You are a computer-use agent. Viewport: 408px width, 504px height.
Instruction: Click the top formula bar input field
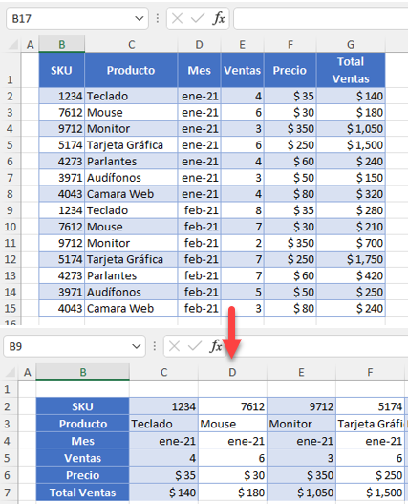pyautogui.click(x=321, y=18)
